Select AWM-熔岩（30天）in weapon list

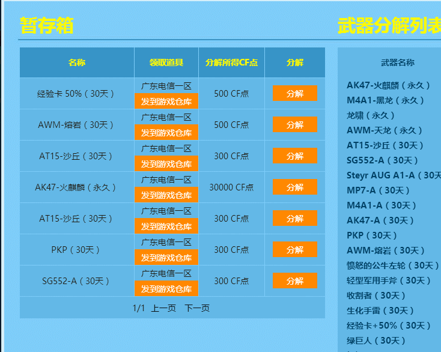tap(386, 250)
